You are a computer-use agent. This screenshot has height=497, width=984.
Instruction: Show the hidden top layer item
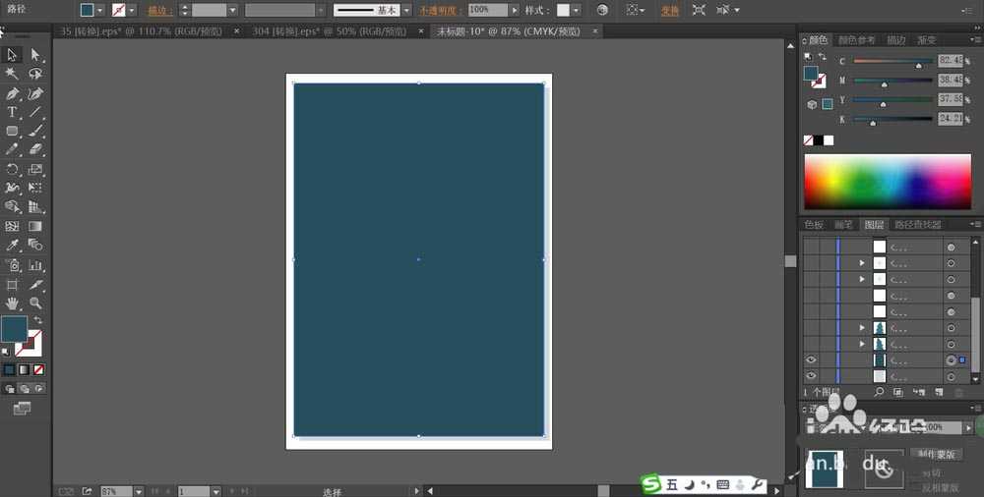tap(811, 248)
